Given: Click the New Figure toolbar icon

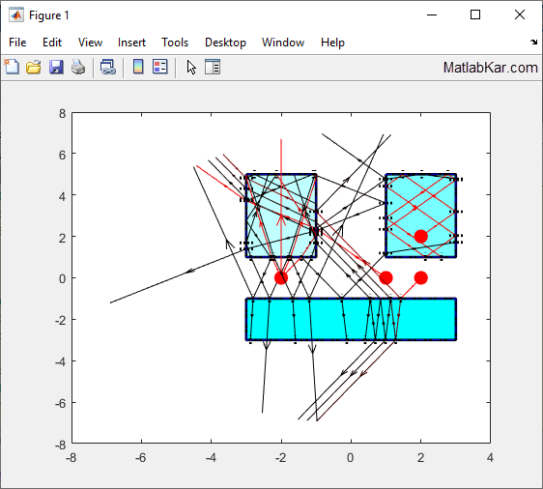Looking at the screenshot, I should pyautogui.click(x=12, y=67).
